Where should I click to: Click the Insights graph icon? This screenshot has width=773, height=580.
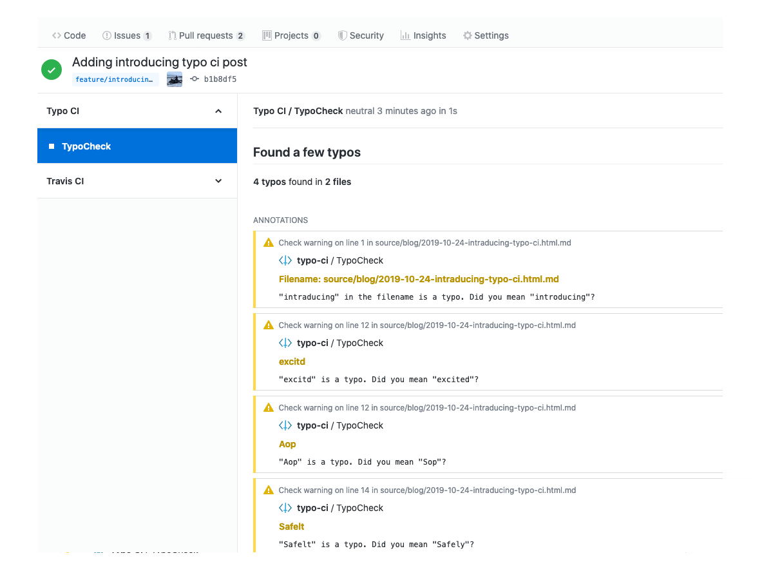point(405,35)
